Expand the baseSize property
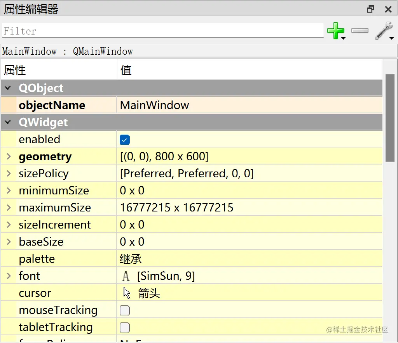 pyautogui.click(x=9, y=242)
